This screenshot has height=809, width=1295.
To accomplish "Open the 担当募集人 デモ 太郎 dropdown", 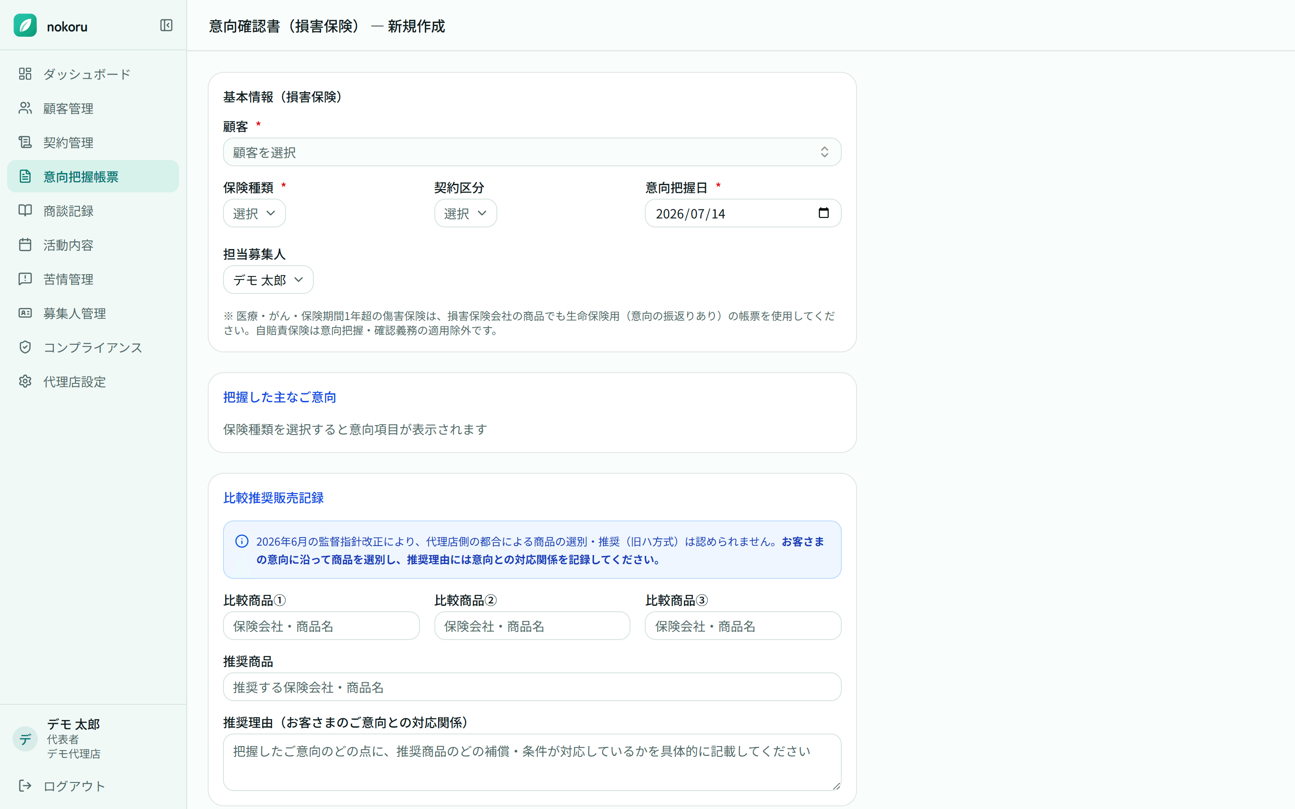I will click(x=268, y=280).
